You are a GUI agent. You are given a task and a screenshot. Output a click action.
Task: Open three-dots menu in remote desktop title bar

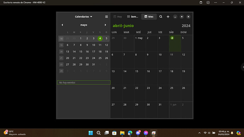point(215,2)
